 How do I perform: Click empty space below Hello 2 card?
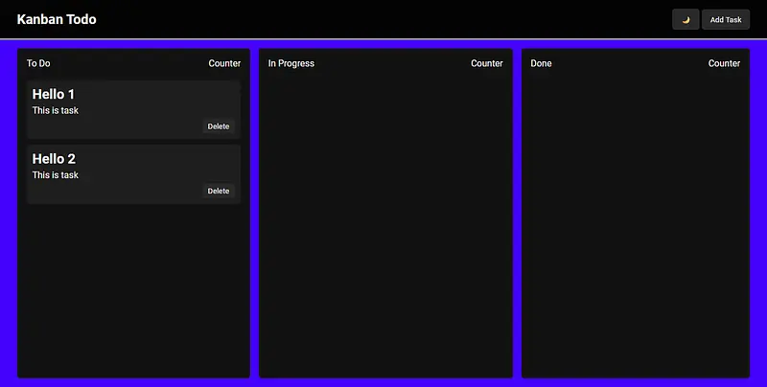(133, 287)
